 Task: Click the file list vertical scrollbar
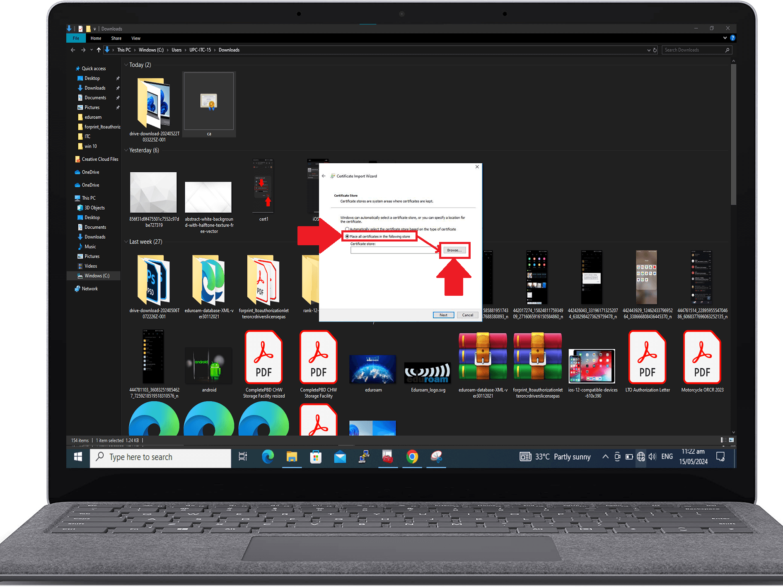(733, 135)
